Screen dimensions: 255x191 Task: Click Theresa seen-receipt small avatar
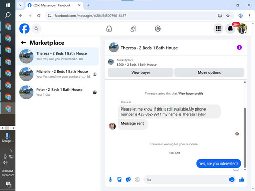click(x=237, y=134)
